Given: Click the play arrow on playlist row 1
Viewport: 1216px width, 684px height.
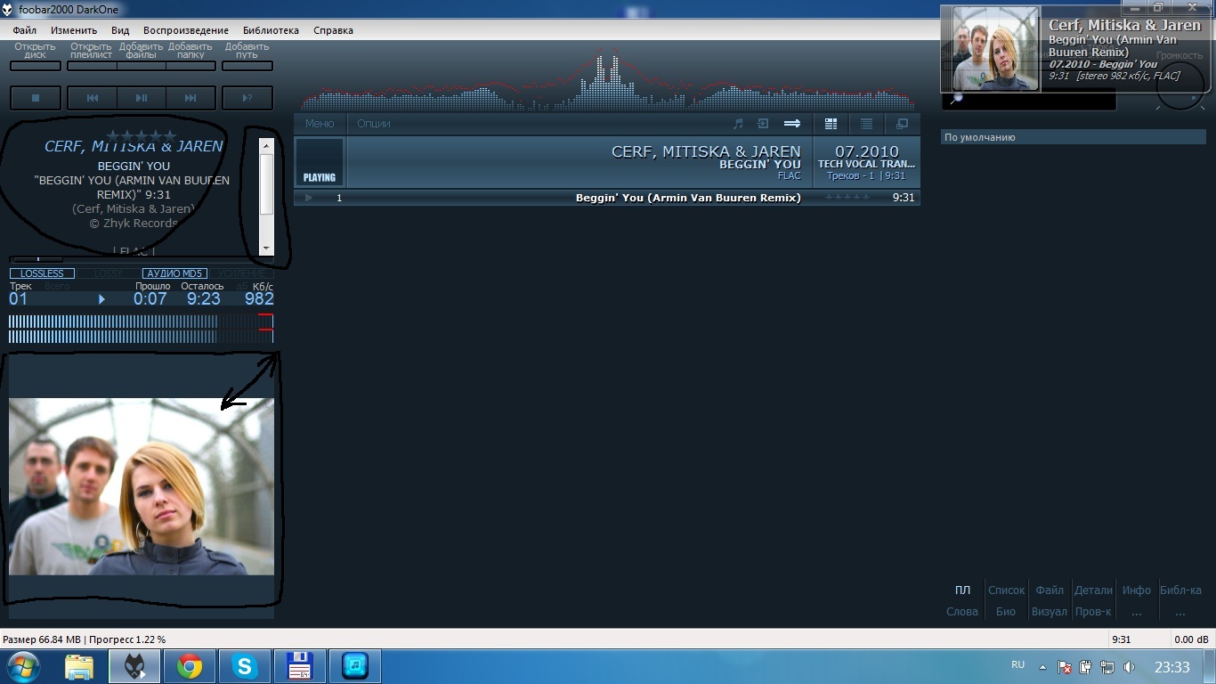Looking at the screenshot, I should pos(309,198).
